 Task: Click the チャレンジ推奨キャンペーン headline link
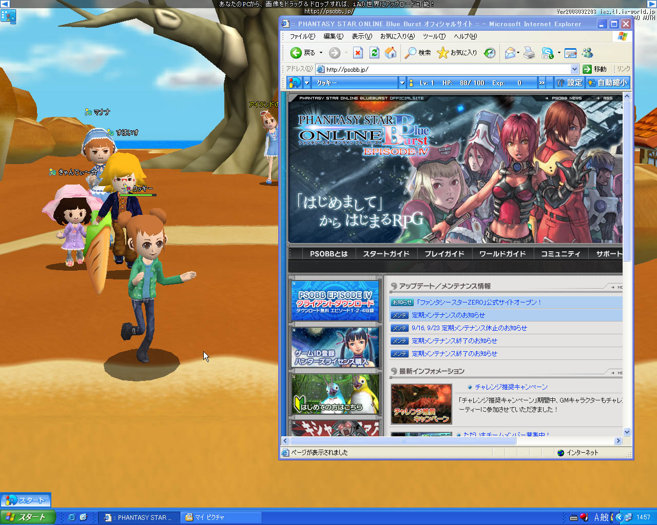click(x=511, y=387)
